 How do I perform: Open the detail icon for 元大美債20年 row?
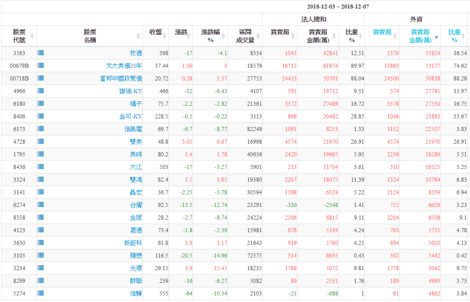41,65
